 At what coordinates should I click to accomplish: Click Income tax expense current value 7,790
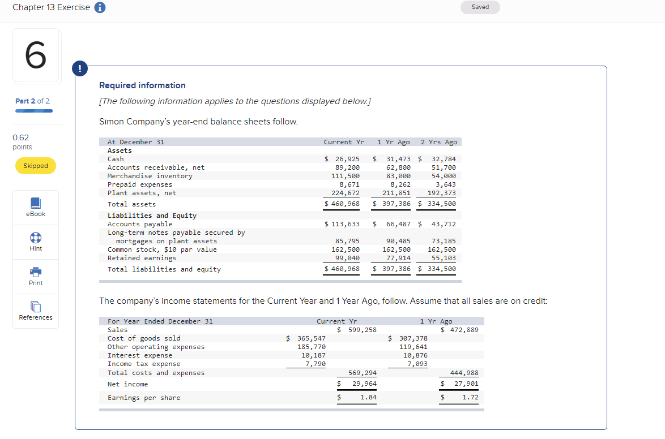click(x=316, y=364)
